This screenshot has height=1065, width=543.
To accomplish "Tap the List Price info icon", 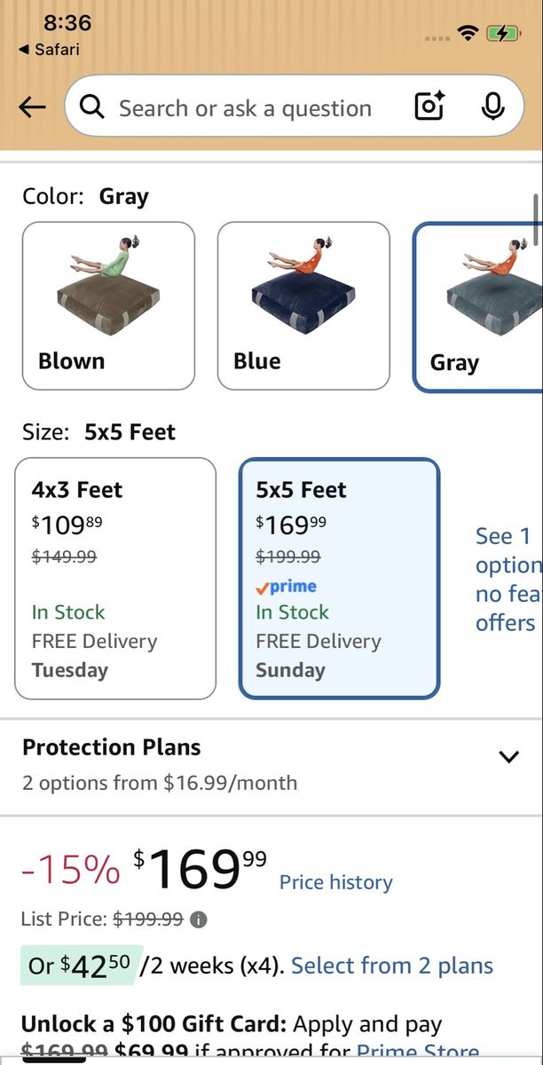I will [x=199, y=920].
